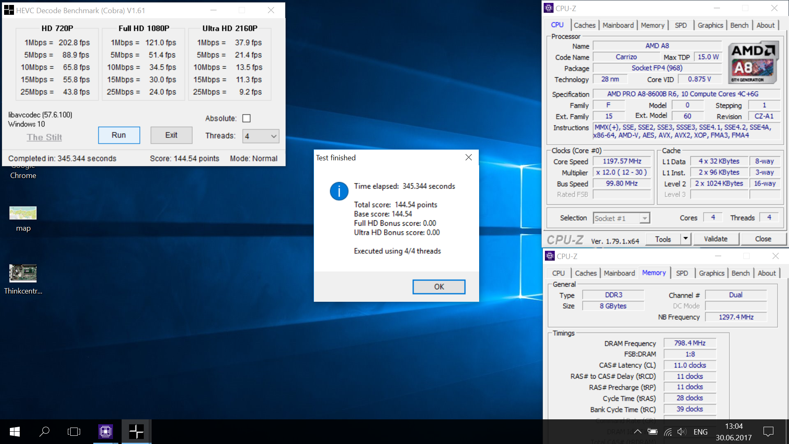Open the map desktop icon
789x444 pixels.
(23, 219)
